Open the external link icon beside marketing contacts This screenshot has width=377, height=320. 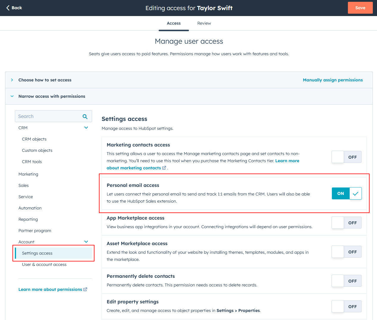point(164,168)
